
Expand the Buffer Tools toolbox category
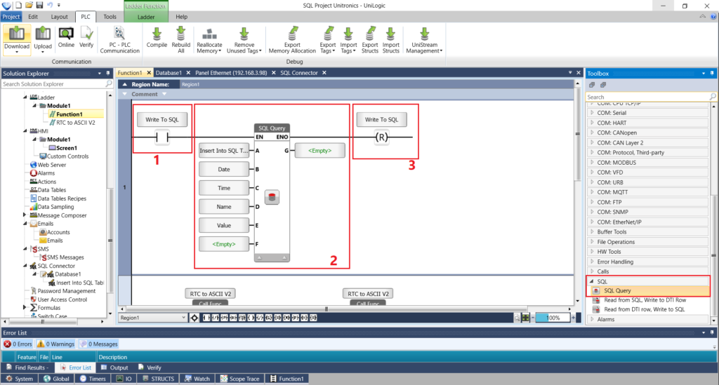592,232
